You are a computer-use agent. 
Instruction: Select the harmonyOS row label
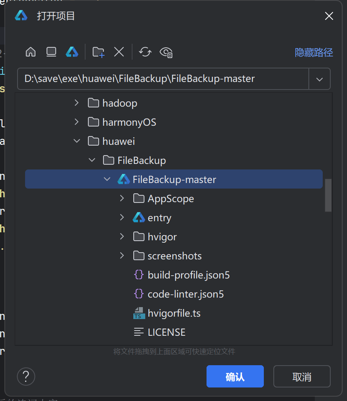tap(129, 122)
